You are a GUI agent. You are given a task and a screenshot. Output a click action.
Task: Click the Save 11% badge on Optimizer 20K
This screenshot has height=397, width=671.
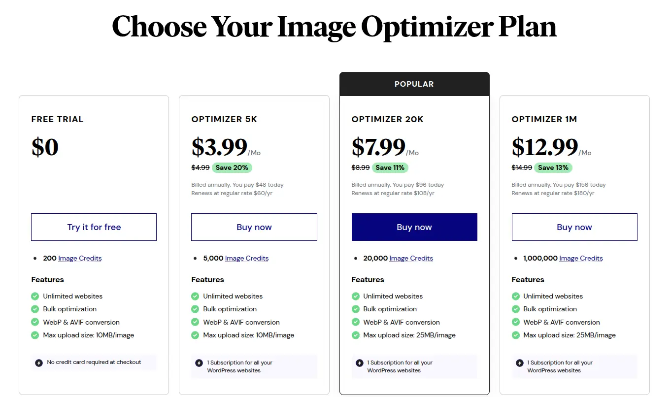tap(390, 167)
